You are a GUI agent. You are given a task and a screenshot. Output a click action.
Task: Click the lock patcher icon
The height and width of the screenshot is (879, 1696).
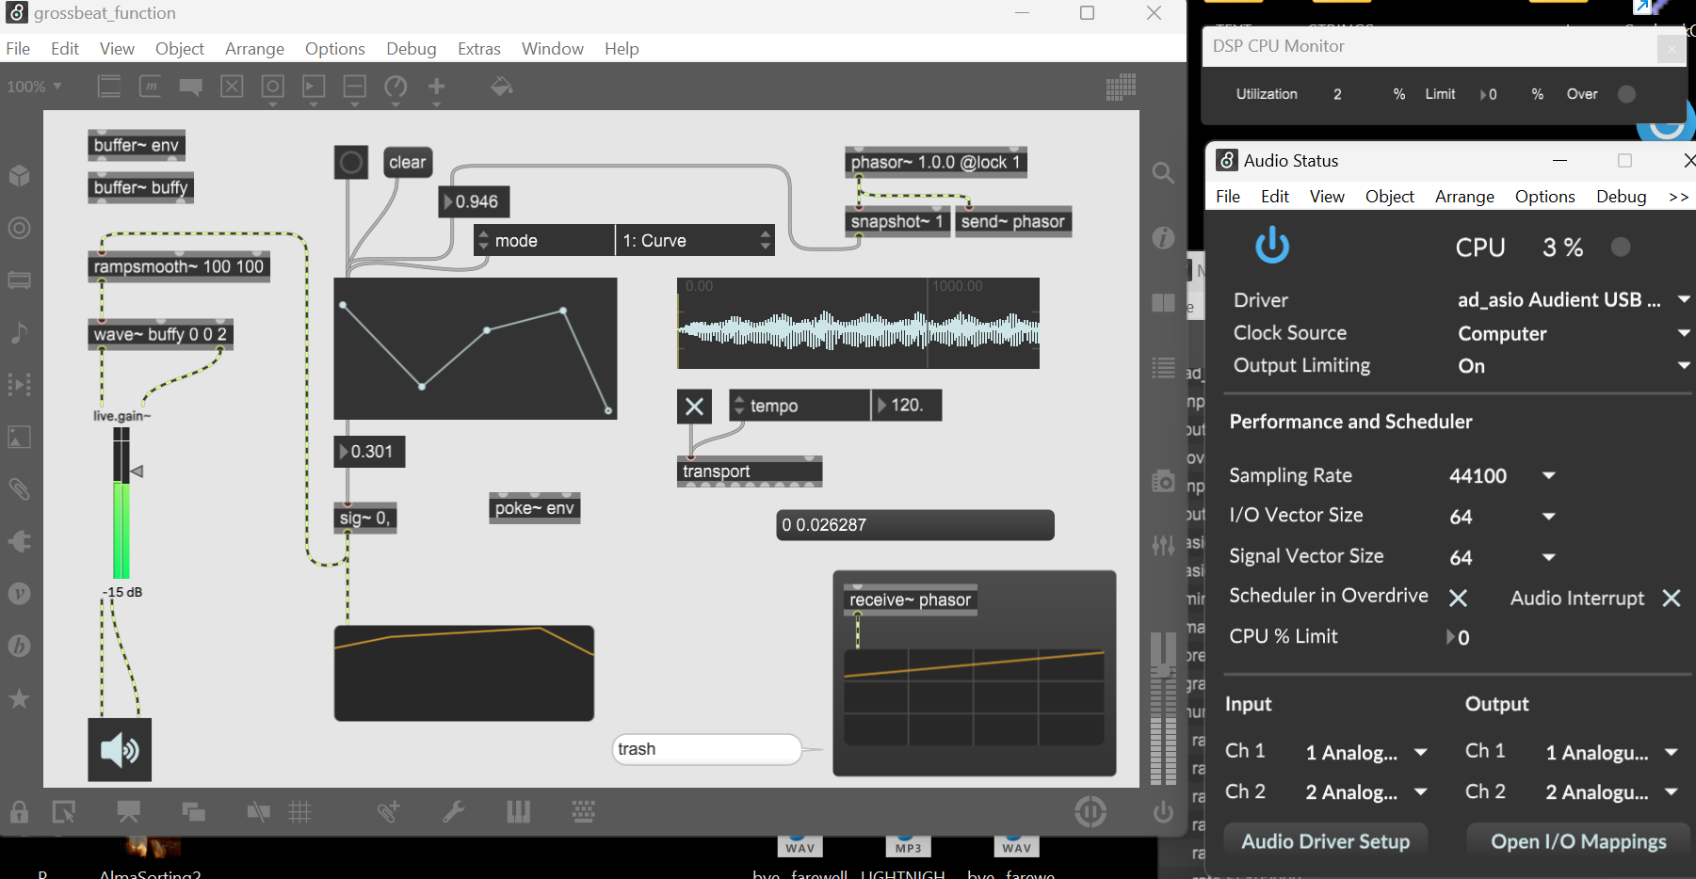[19, 812]
